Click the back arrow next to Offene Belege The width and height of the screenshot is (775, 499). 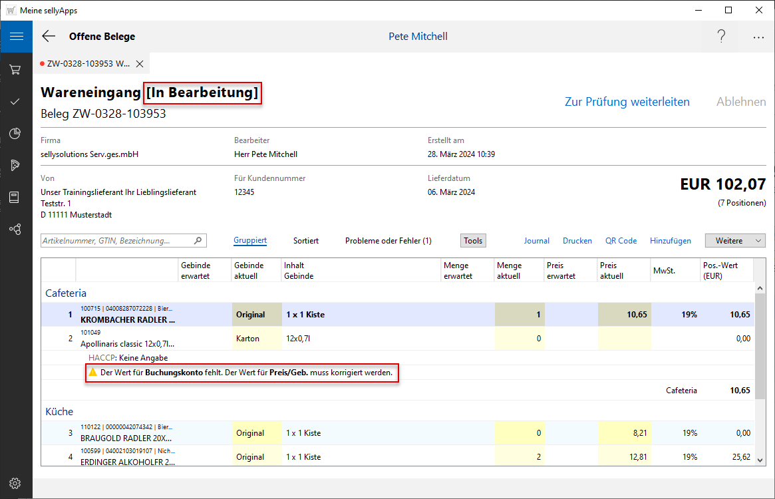tap(49, 37)
